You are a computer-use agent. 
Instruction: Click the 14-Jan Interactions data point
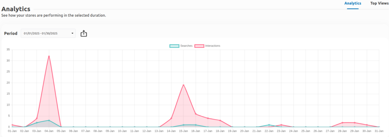point(171,118)
